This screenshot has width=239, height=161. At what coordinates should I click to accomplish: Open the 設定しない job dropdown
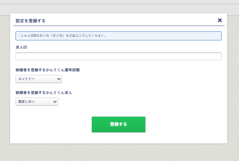tap(37, 102)
